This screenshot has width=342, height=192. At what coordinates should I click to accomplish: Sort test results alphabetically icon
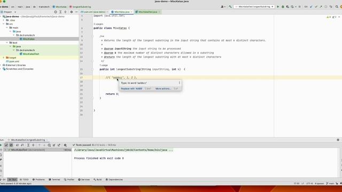pos(17,145)
